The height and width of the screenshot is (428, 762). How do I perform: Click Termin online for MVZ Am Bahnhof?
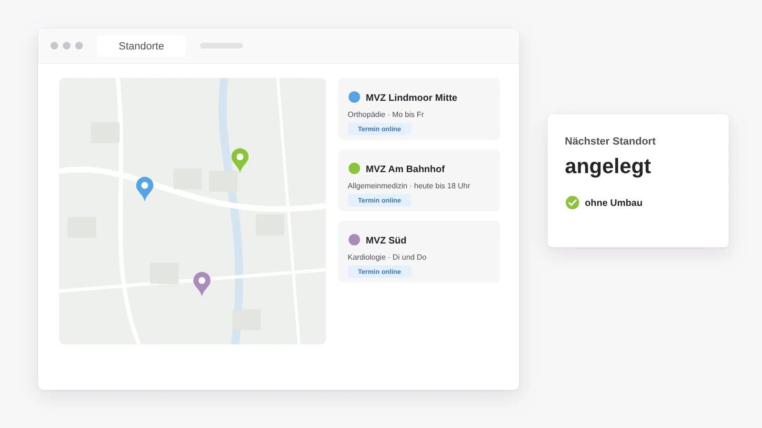click(x=380, y=200)
